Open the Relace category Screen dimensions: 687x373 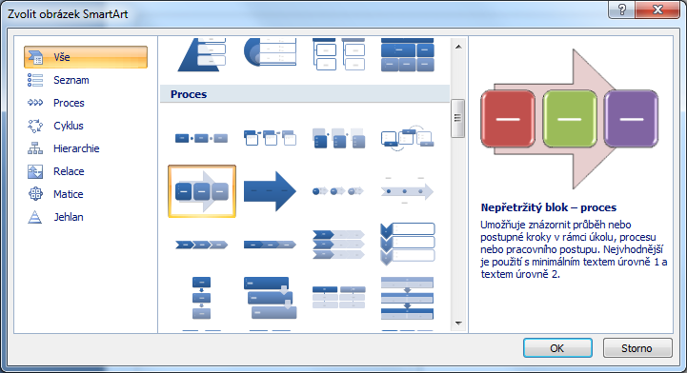(x=69, y=171)
